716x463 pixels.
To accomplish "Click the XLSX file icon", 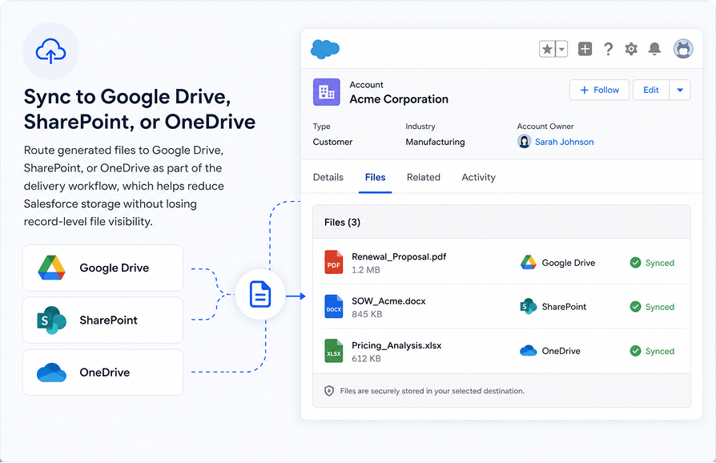I will point(334,351).
